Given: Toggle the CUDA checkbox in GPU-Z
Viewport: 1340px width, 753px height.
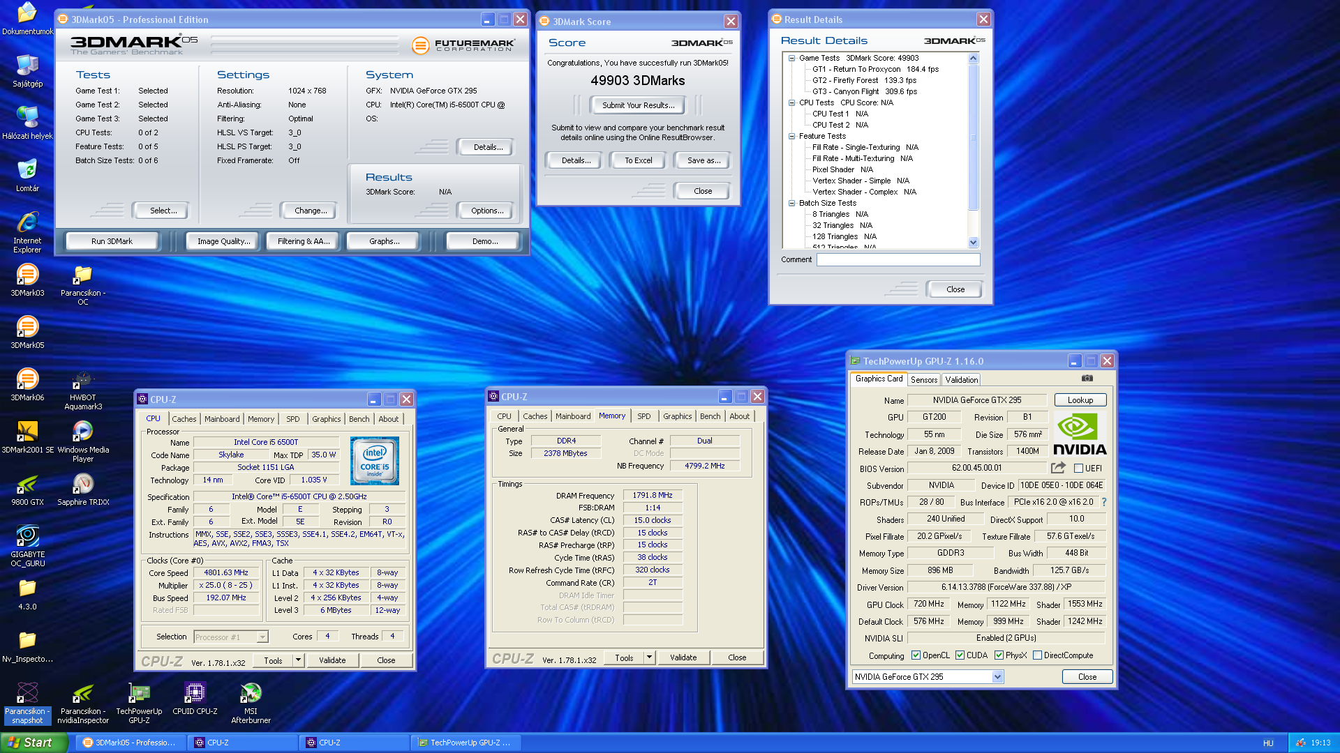Looking at the screenshot, I should tap(960, 655).
